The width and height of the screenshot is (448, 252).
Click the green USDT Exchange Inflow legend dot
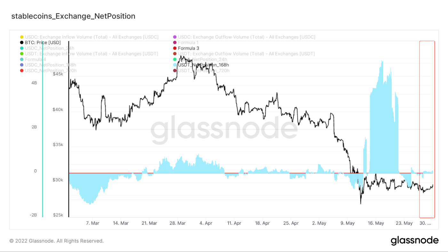(x=22, y=54)
